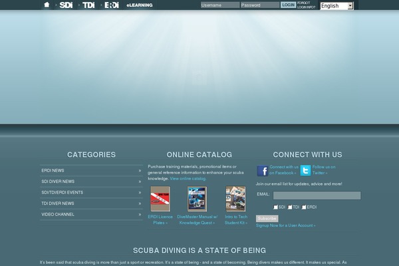Check the ERDI mailing list checkbox
399x266 pixels.
[x=305, y=207]
